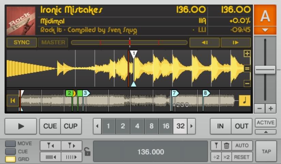Open the Deck A dropdown arrow
281x164 pixels.
coord(265,30)
